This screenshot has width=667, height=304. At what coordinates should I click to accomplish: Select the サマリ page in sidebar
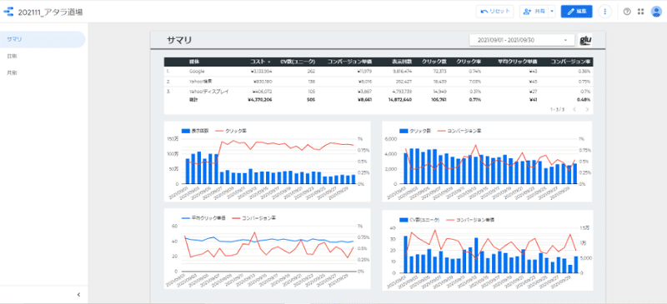click(x=43, y=39)
